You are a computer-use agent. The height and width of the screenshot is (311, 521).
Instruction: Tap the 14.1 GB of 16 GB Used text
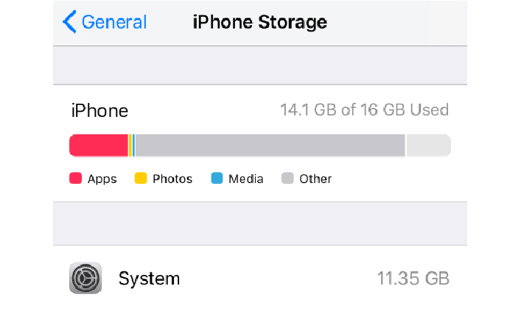point(364,110)
